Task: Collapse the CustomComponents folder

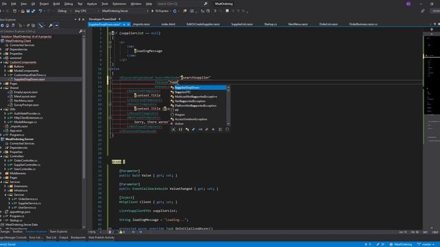Action: click(1, 62)
